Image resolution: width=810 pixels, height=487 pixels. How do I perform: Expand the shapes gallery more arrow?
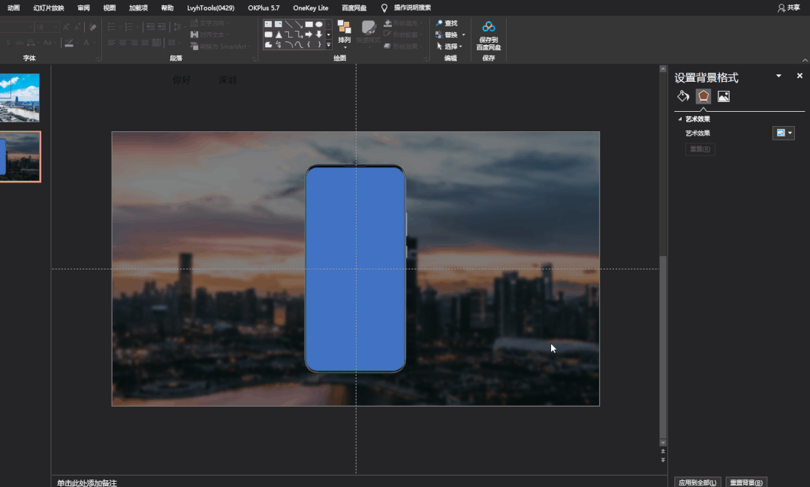tap(328, 45)
